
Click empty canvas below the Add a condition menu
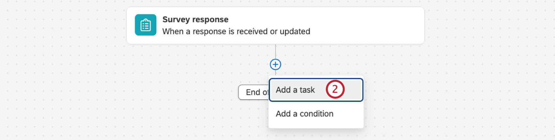tap(316, 134)
